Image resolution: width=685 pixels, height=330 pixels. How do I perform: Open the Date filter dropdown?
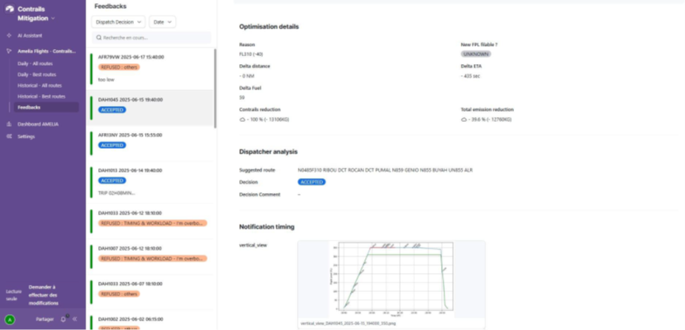click(x=162, y=22)
